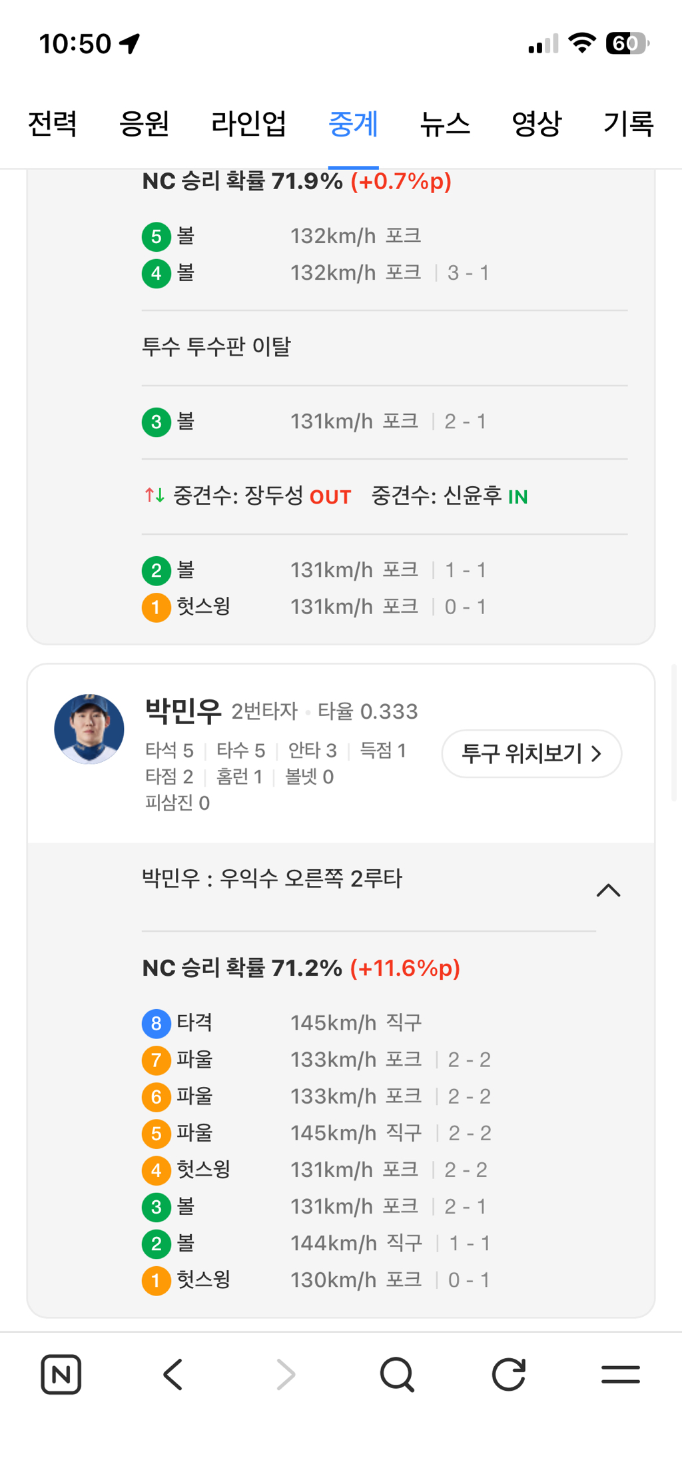Open search with the magnifier icon
Viewport: 682px width, 1476px height.
pos(397,1373)
